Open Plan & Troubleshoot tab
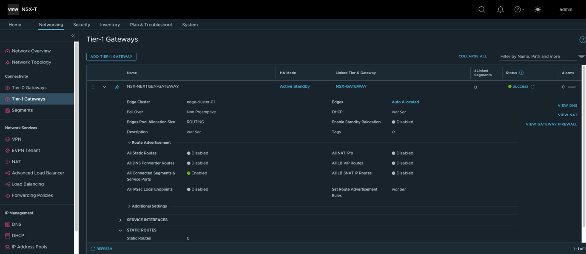Image resolution: width=586 pixels, height=254 pixels. [x=151, y=25]
